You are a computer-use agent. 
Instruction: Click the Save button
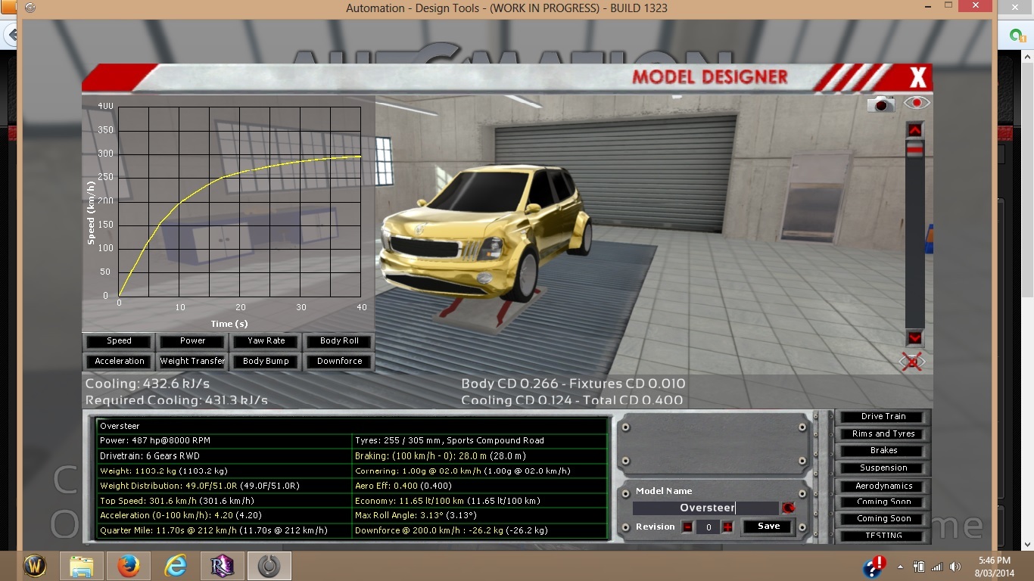pyautogui.click(x=768, y=527)
